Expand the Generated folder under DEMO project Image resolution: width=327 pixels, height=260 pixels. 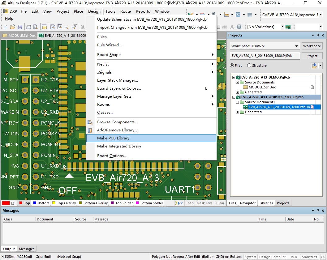point(237,92)
